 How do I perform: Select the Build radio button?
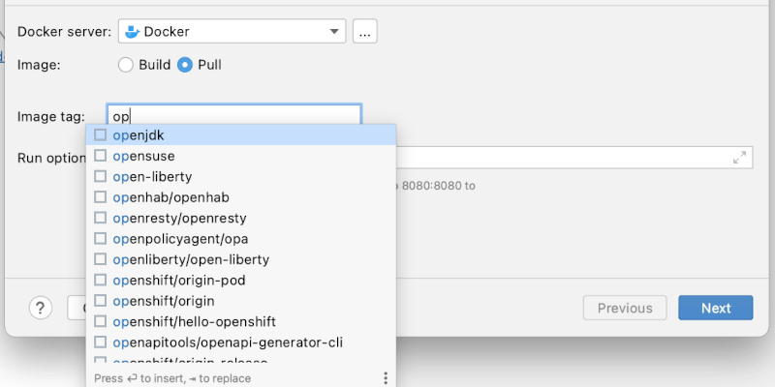point(125,65)
